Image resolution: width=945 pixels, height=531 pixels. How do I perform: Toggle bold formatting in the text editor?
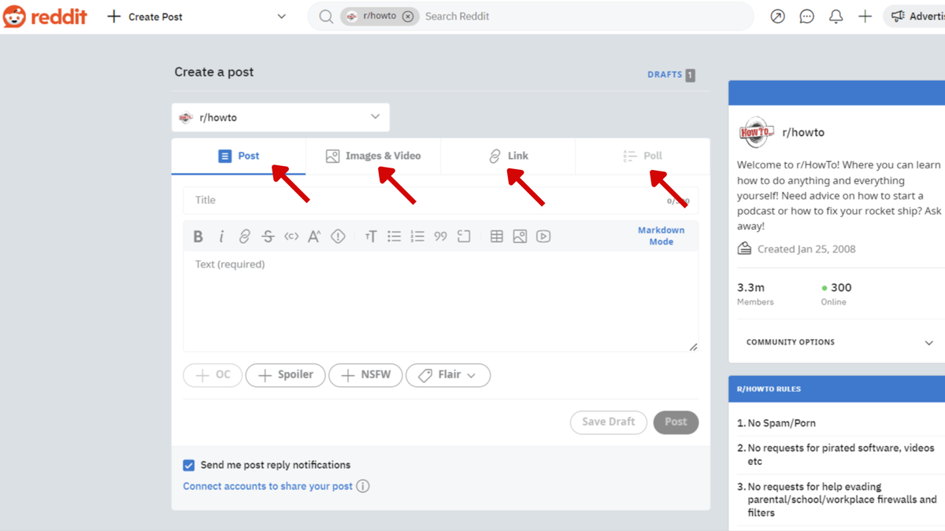pyautogui.click(x=198, y=235)
